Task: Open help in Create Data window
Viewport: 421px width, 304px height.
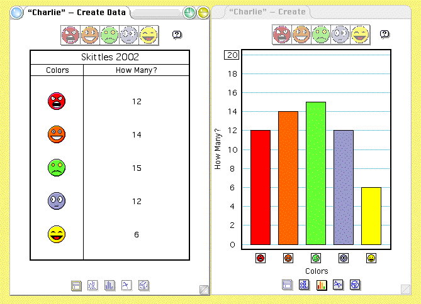Action: [177, 35]
